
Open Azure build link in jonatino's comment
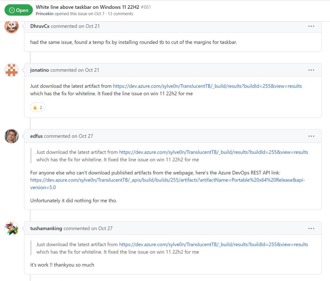(207, 86)
